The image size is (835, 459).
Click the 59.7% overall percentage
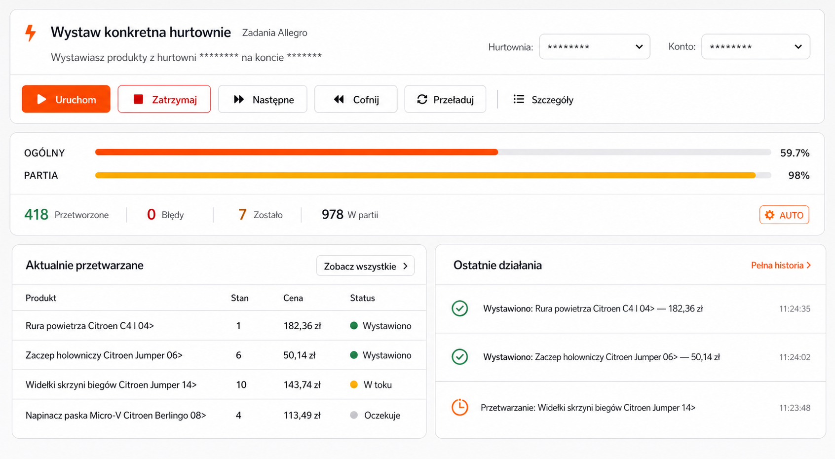(x=795, y=153)
